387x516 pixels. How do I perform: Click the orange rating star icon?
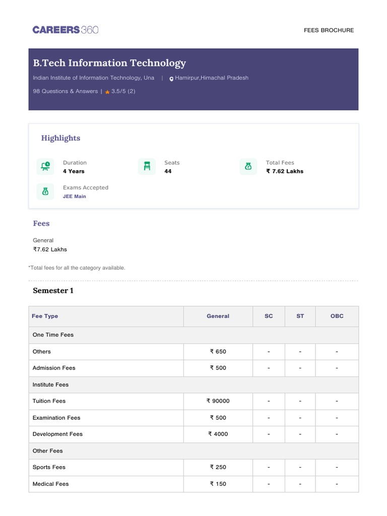click(x=107, y=92)
